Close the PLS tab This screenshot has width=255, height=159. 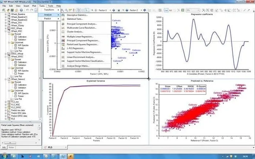tap(66, 147)
